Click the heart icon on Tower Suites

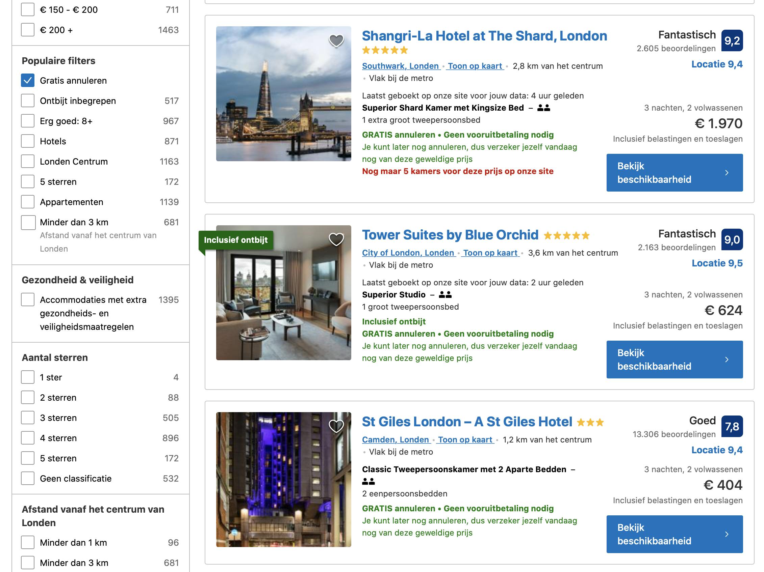tap(336, 239)
